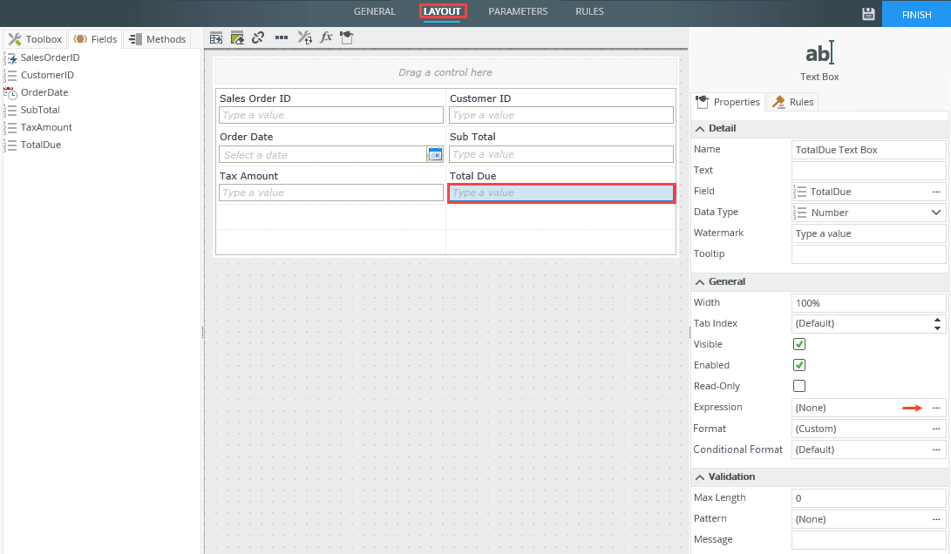
Task: Click the table with lightning bolt icon
Action: 215,37
